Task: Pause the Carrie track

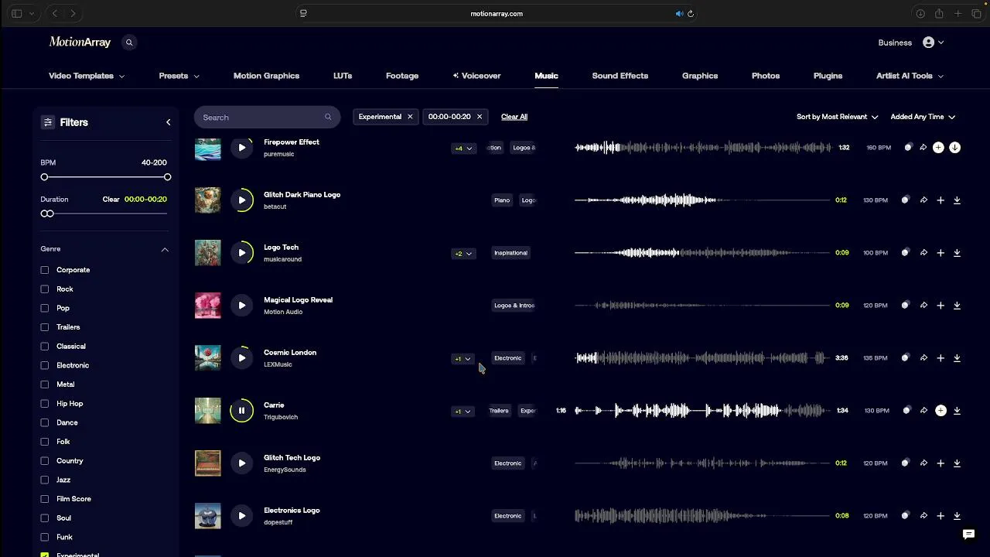Action: pyautogui.click(x=241, y=411)
